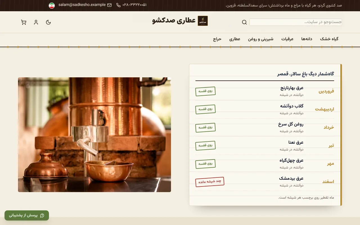Click the عطاری صدکشو logo image
The height and width of the screenshot is (225, 360).
pyautogui.click(x=203, y=21)
